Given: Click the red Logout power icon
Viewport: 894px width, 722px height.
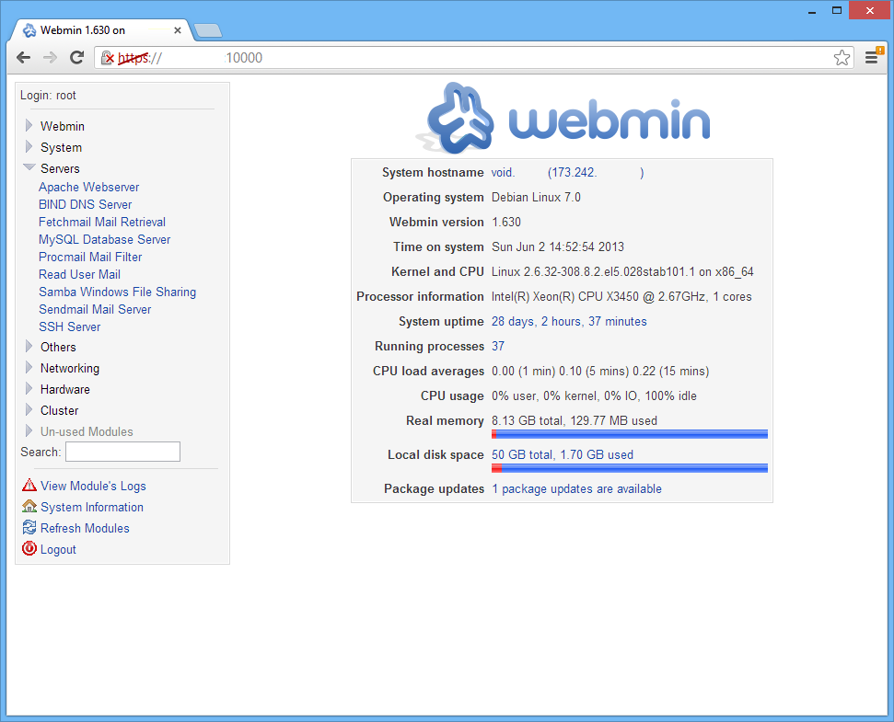Looking at the screenshot, I should click(x=29, y=548).
